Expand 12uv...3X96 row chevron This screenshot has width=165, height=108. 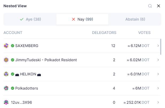pos(158,102)
